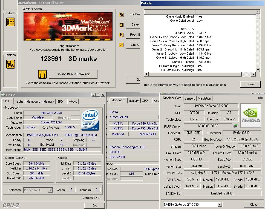This screenshot has width=265, height=209.
Task: Click the Online ResultBrowser tree icon
Action: click(42, 74)
